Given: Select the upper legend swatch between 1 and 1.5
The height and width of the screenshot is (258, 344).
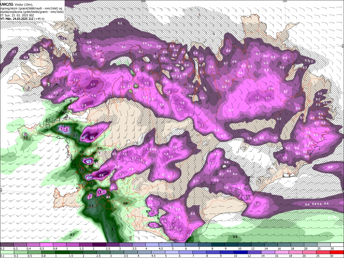Looking at the screenshot, I should click(73, 245).
